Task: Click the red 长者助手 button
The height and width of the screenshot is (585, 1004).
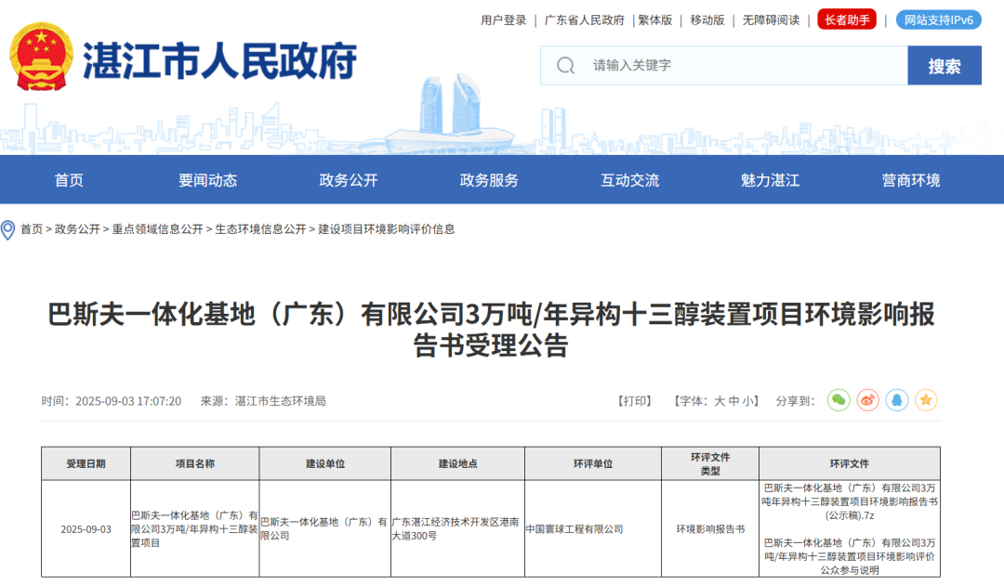Action: (x=847, y=19)
